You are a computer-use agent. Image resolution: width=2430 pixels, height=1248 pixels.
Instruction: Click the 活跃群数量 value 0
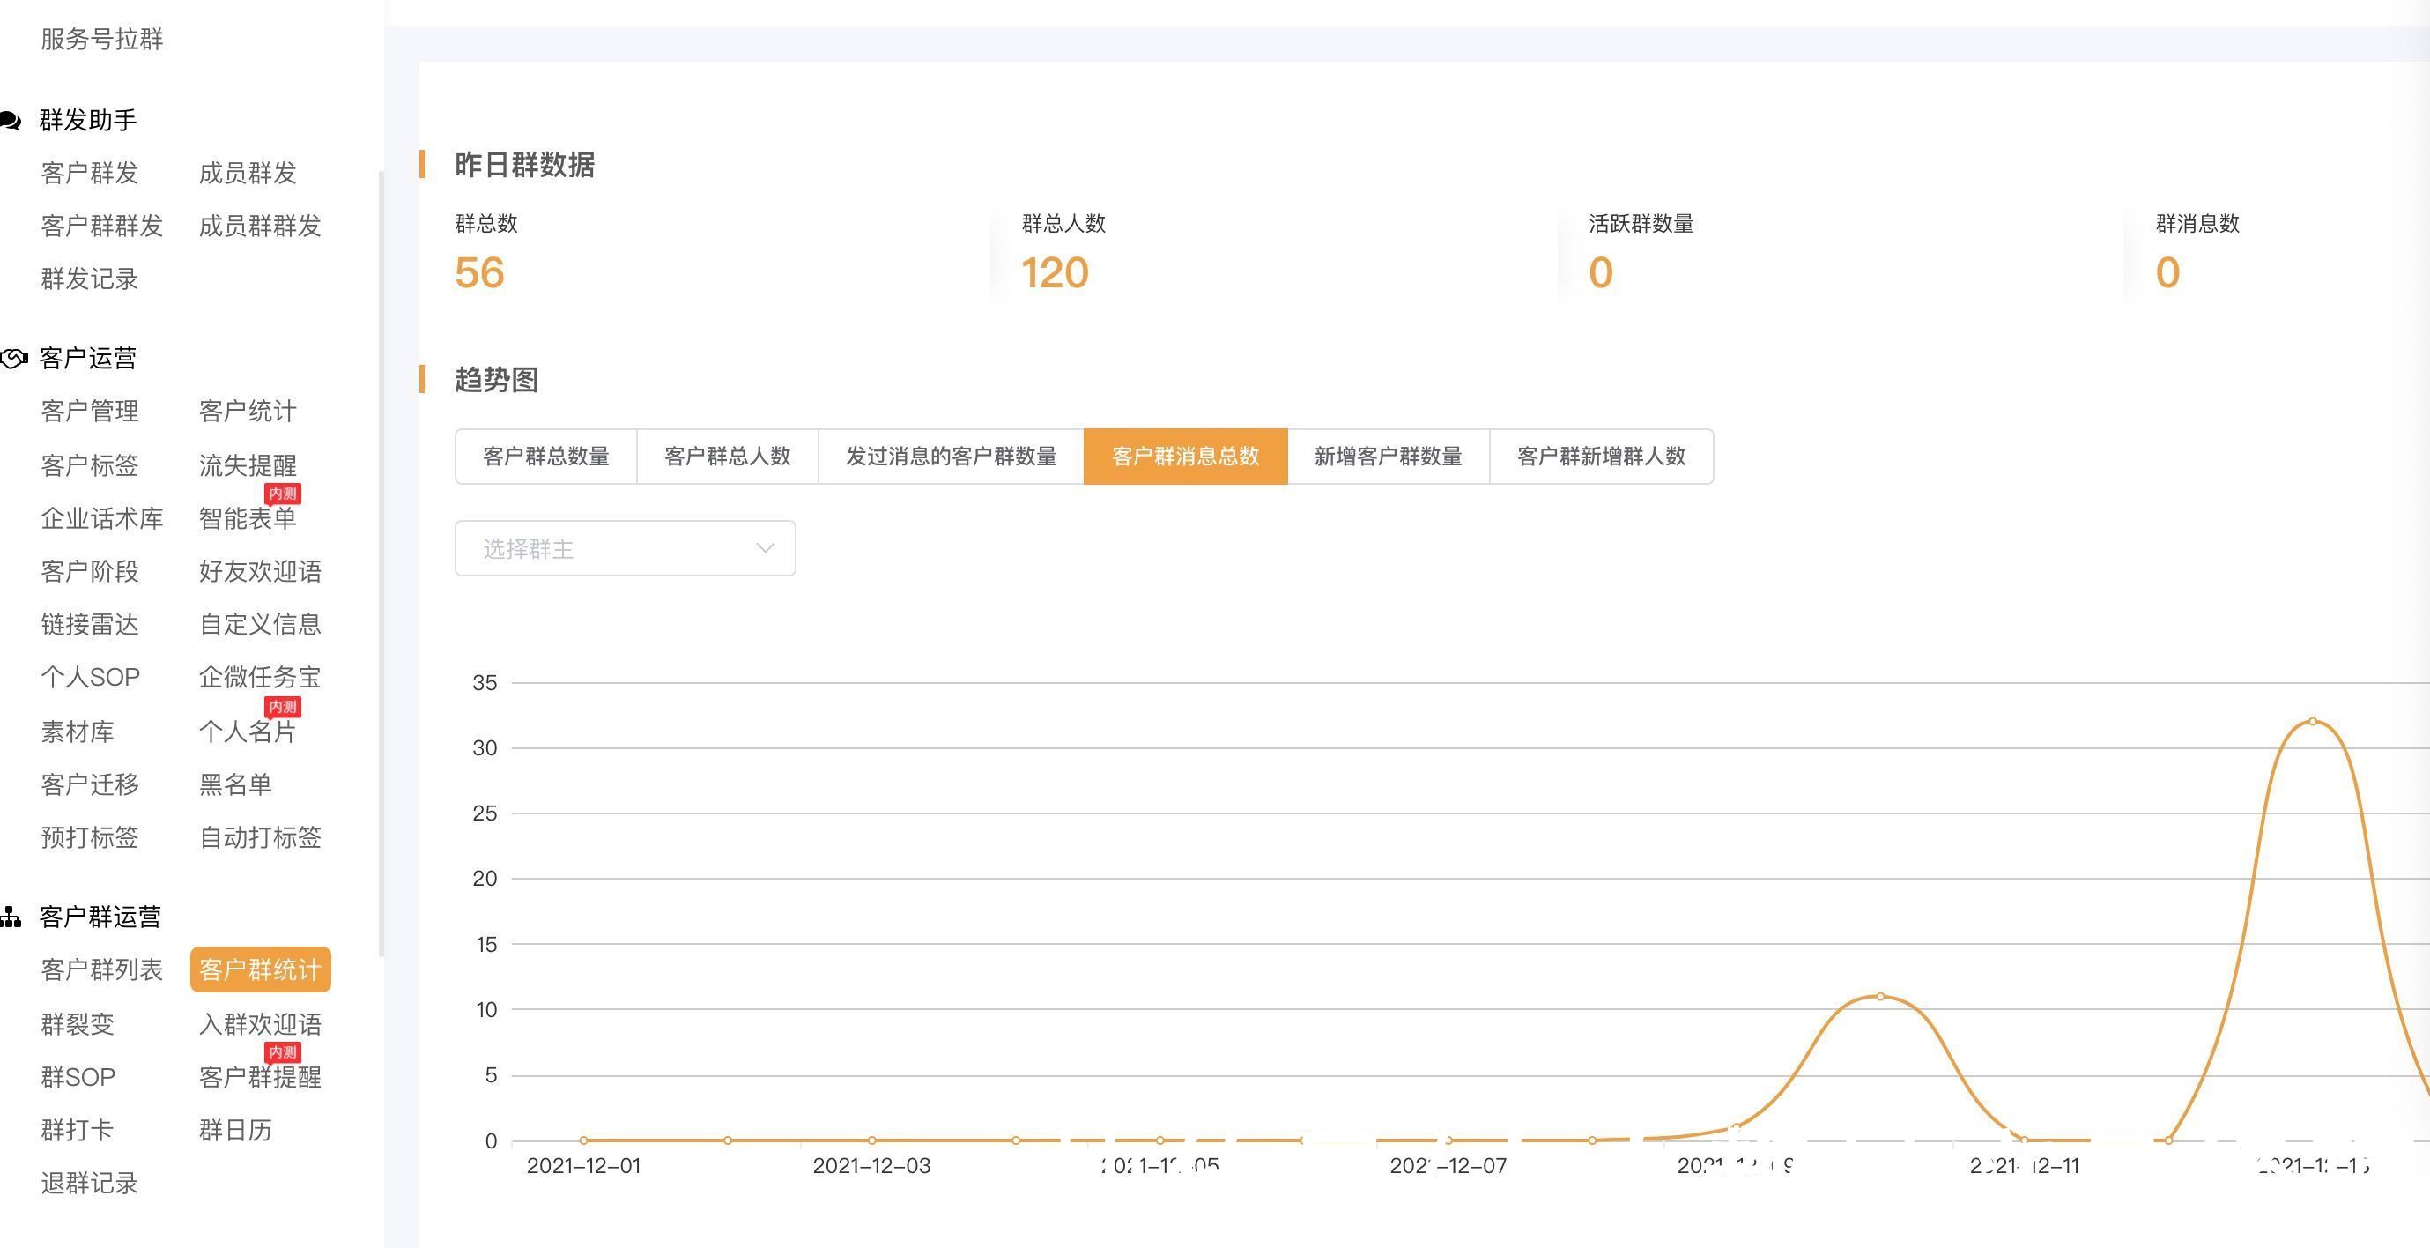1601,273
